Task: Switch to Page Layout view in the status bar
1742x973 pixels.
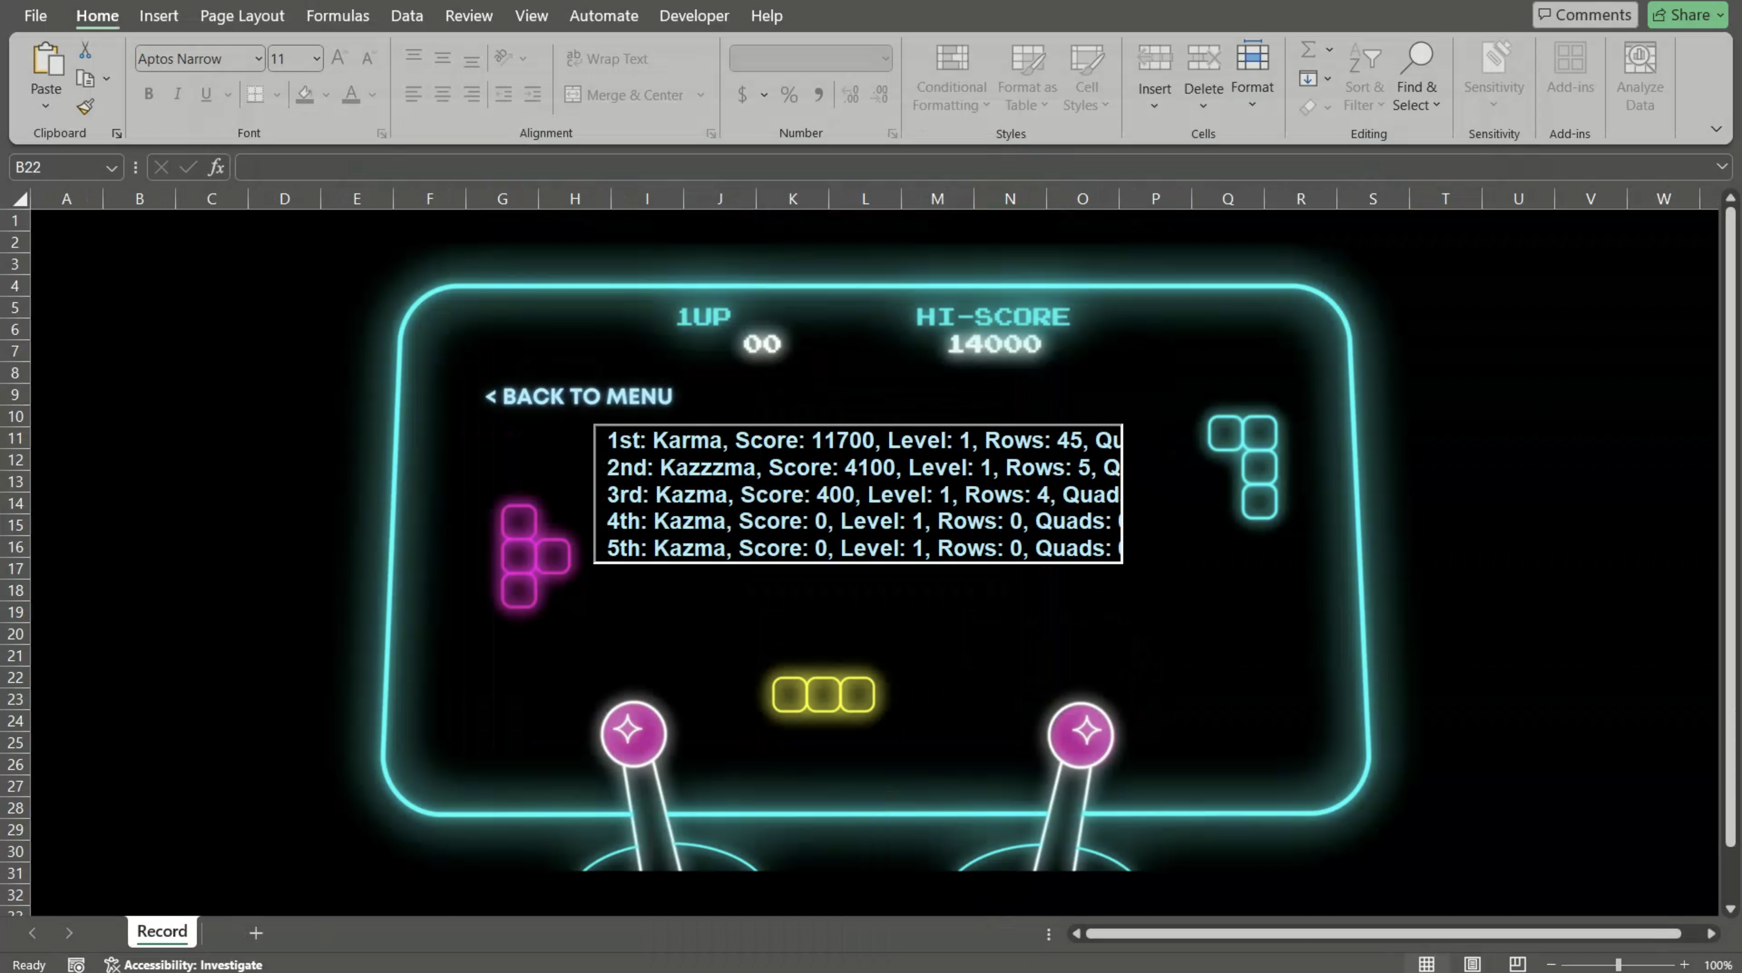Action: click(x=1472, y=964)
